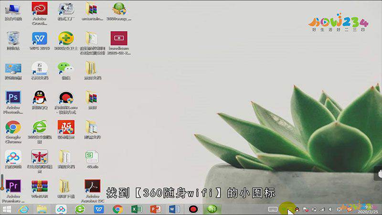Select the 40.xls spreadsheet file icon
382x215 pixels.
click(x=92, y=160)
